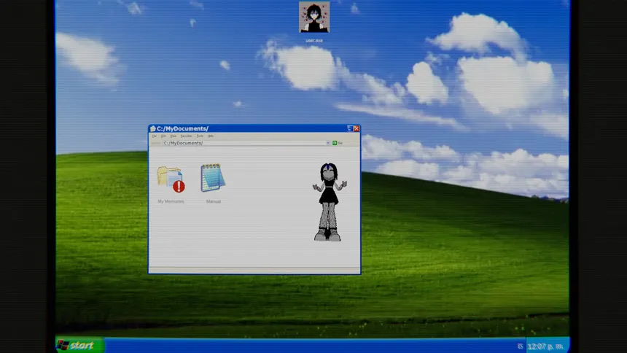Image resolution: width=627 pixels, height=353 pixels.
Task: Open the Manual notepad icon
Action: pyautogui.click(x=213, y=178)
